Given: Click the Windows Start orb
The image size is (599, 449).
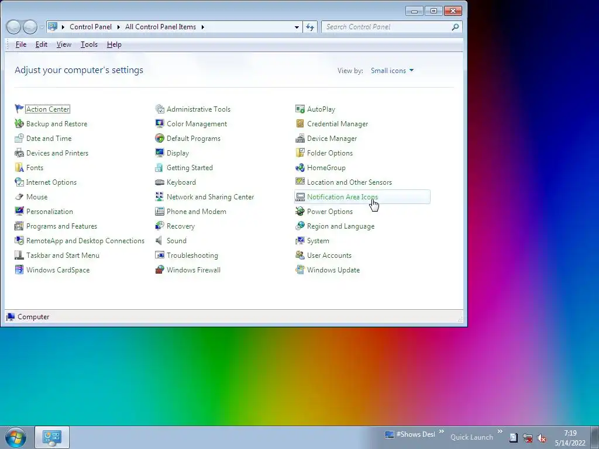Looking at the screenshot, I should (x=15, y=437).
